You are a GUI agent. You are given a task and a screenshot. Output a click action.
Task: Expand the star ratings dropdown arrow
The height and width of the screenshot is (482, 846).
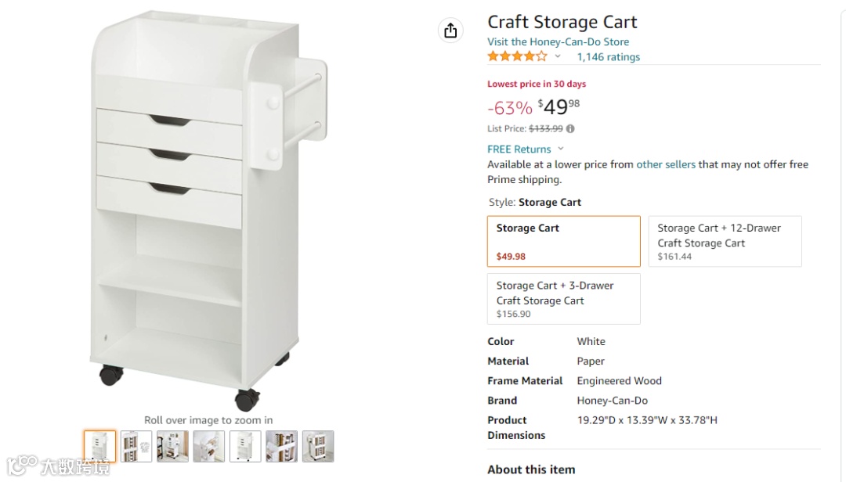[x=558, y=56]
